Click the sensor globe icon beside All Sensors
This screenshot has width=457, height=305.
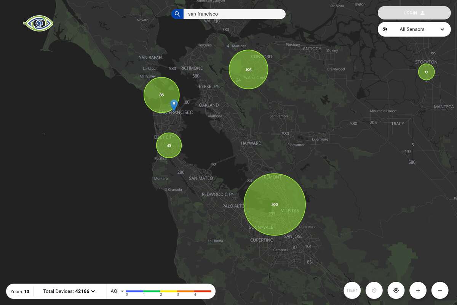(x=385, y=29)
